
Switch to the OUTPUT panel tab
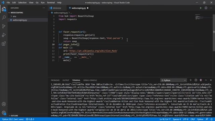coord(66,80)
